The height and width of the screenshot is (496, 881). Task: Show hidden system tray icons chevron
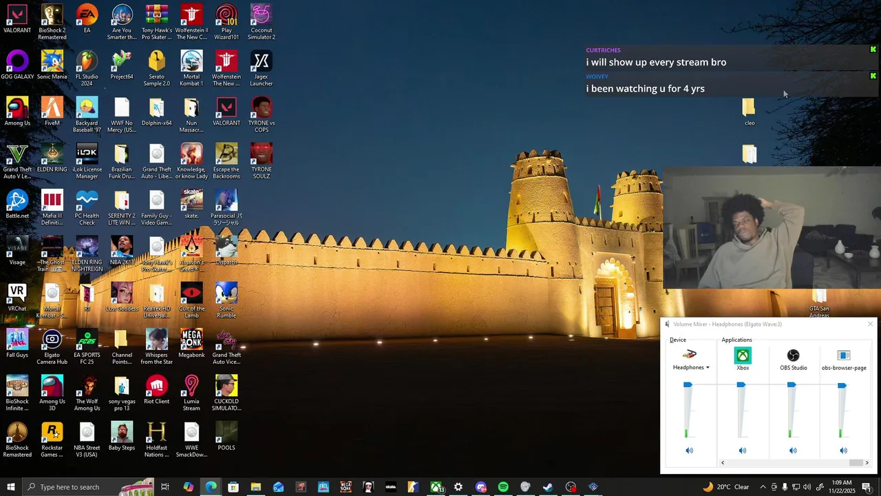tap(763, 487)
